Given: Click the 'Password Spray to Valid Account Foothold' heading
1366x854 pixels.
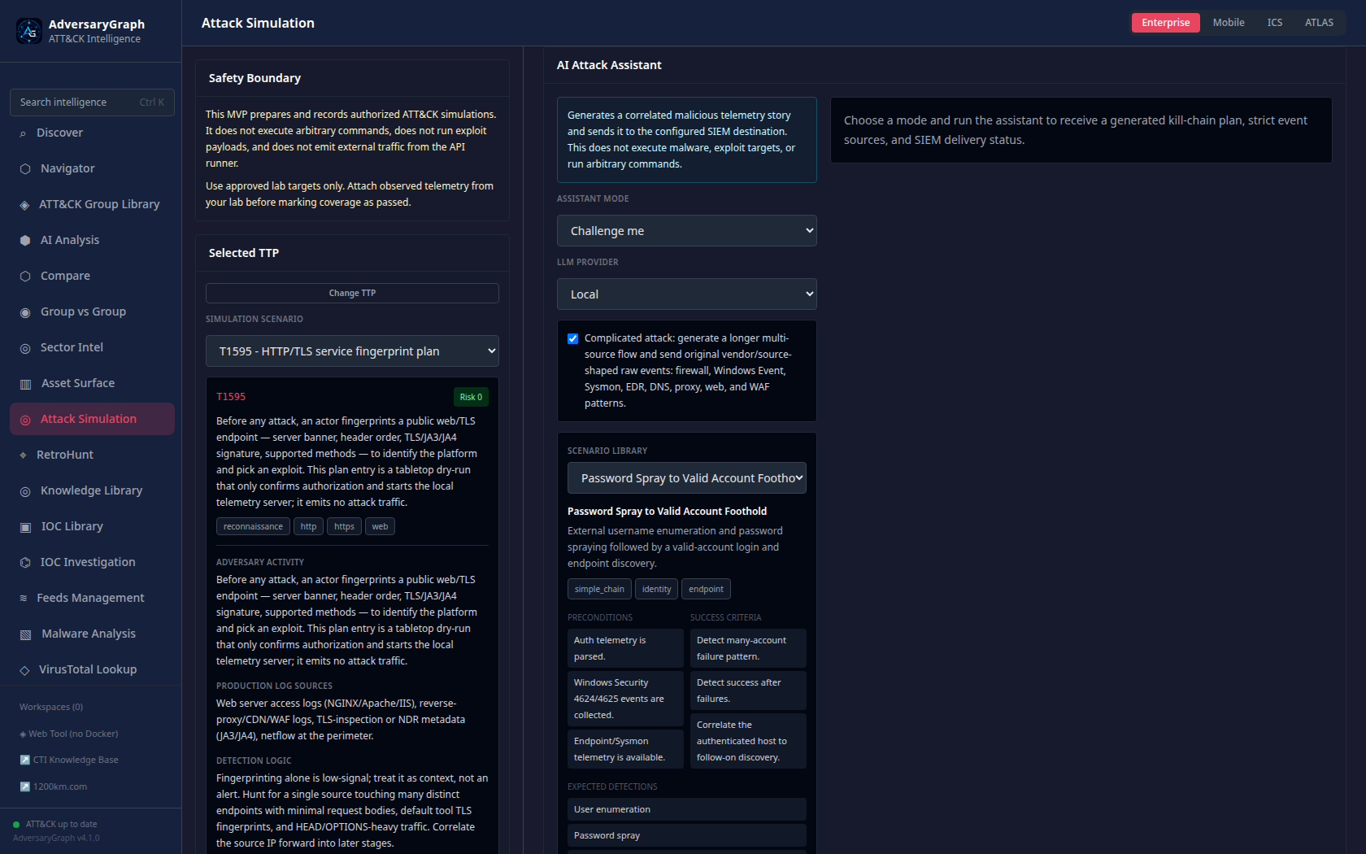Looking at the screenshot, I should (x=667, y=512).
